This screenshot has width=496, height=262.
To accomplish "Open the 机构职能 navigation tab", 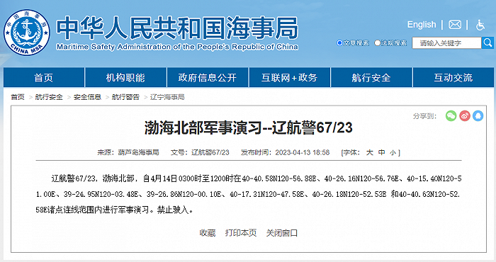I will coord(125,77).
